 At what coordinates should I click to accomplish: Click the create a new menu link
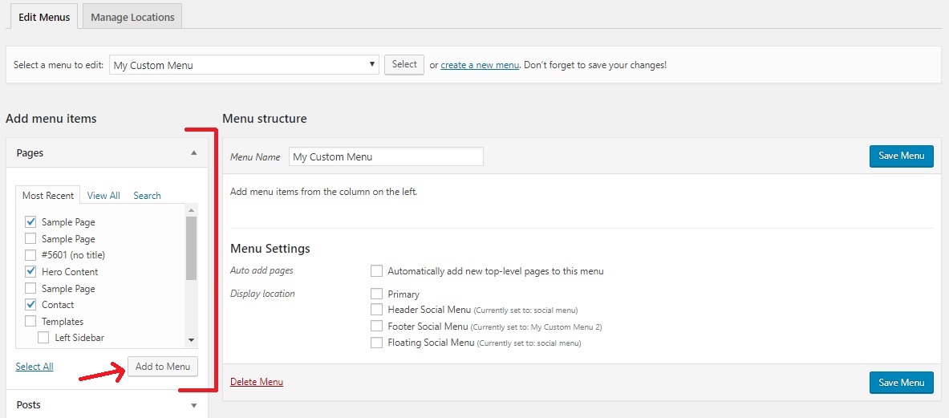click(x=480, y=65)
